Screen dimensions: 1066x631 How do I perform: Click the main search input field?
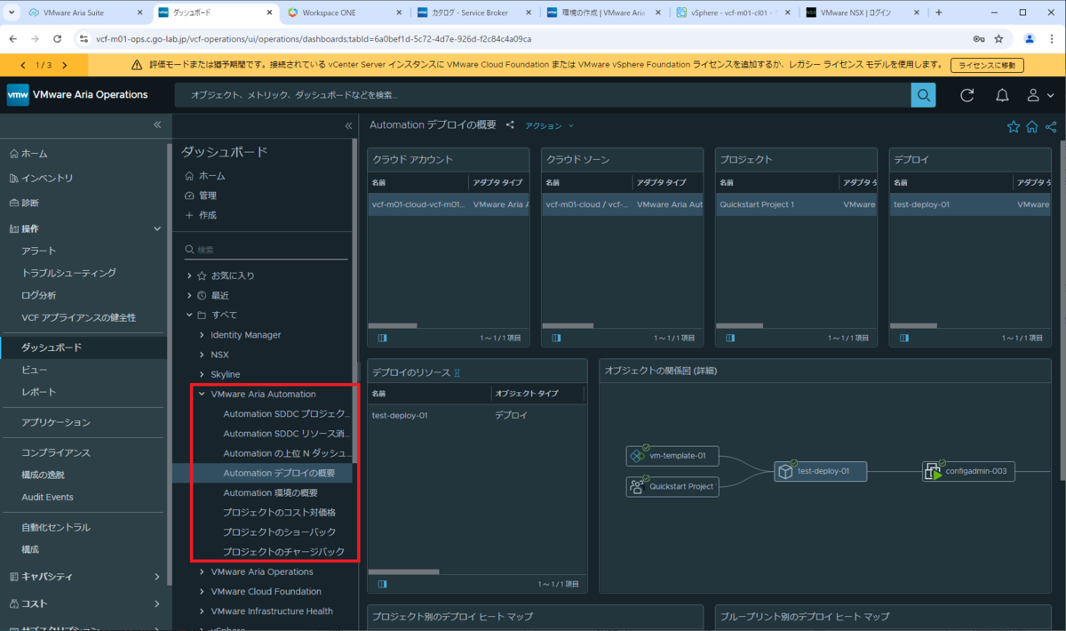click(542, 95)
